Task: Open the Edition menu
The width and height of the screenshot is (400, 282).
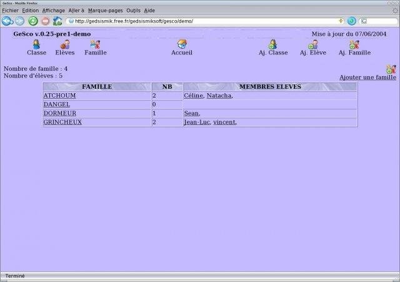Action: [x=31, y=11]
